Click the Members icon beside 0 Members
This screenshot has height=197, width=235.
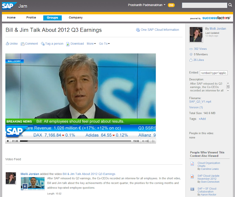[x=191, y=54]
